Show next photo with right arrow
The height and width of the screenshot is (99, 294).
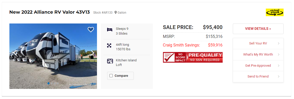[x=92, y=53]
